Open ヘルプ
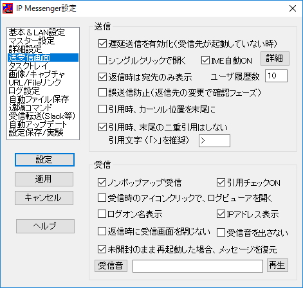303x288 pixels. pyautogui.click(x=45, y=226)
